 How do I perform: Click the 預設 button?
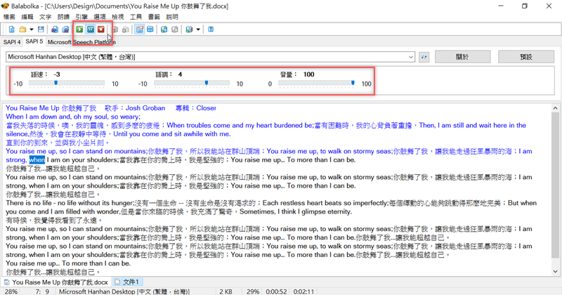(525, 56)
